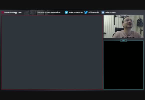The height and width of the screenshot is (100, 145).
Task: Click the Twitter bird icon
Action: click(86, 12)
